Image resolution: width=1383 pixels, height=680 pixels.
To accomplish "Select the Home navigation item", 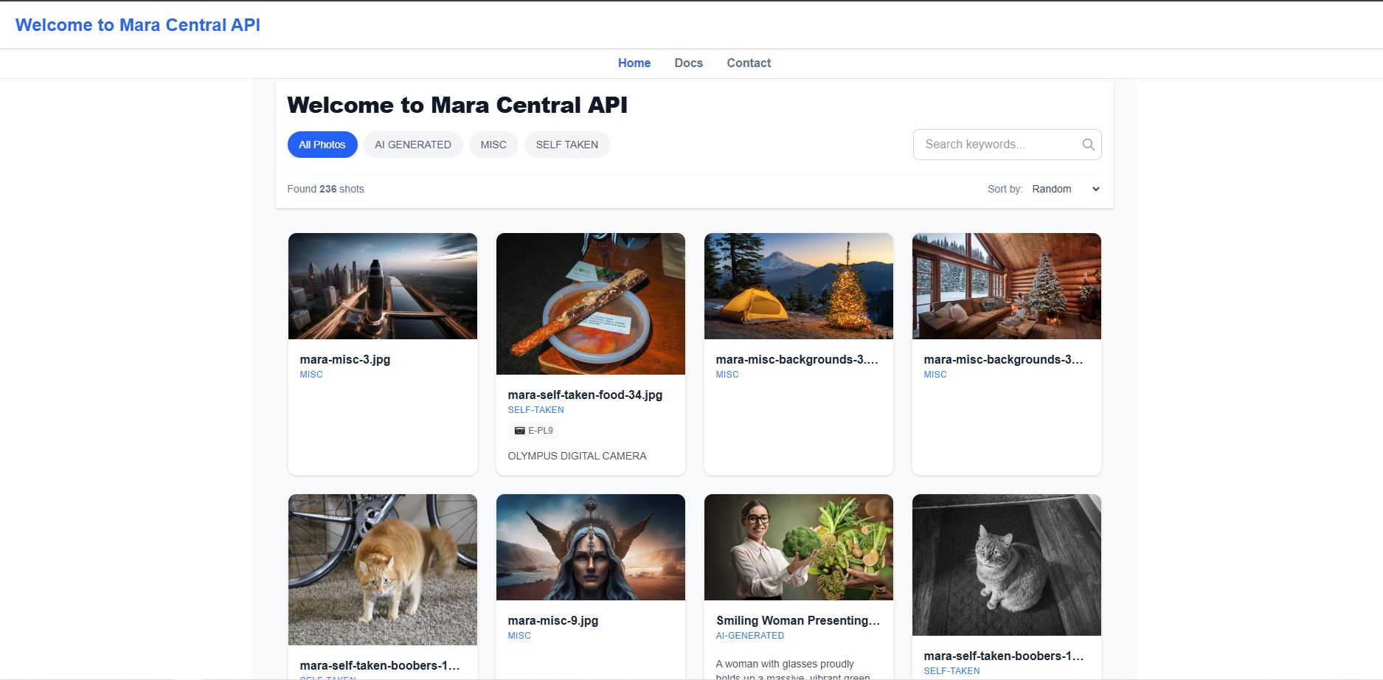I will [x=634, y=63].
